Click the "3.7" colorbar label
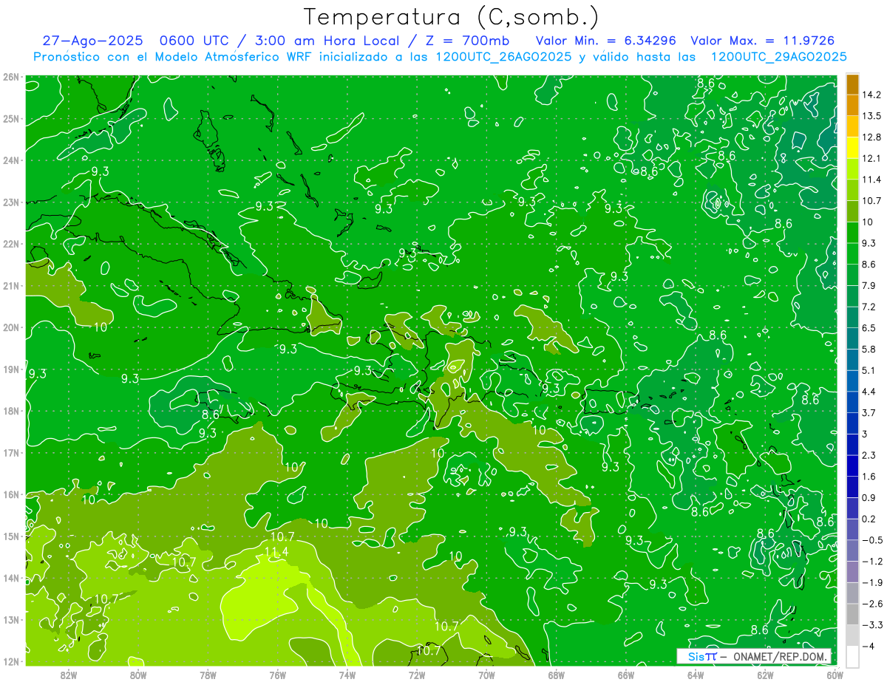The image size is (887, 685). click(x=869, y=413)
